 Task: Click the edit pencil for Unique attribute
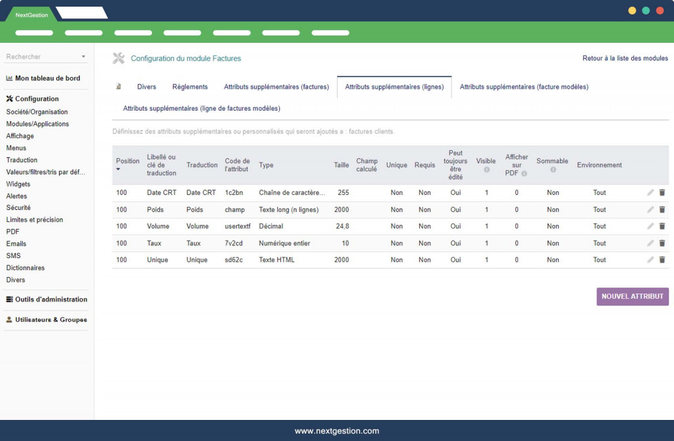tap(650, 260)
